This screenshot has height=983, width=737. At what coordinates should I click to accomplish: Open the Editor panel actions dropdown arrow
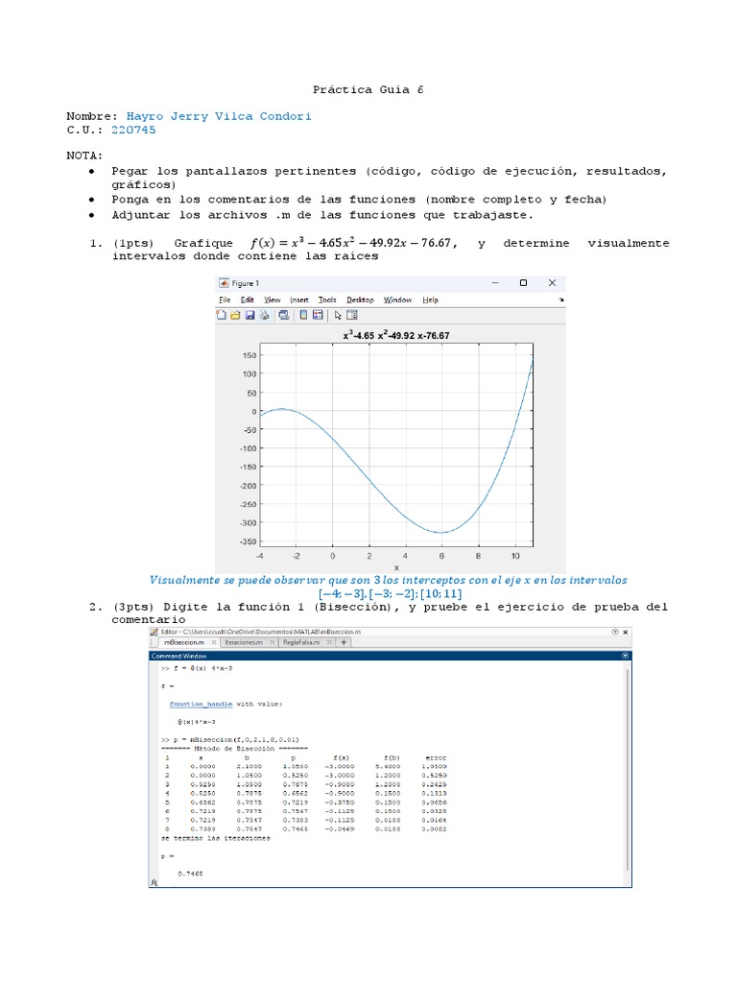tap(615, 632)
